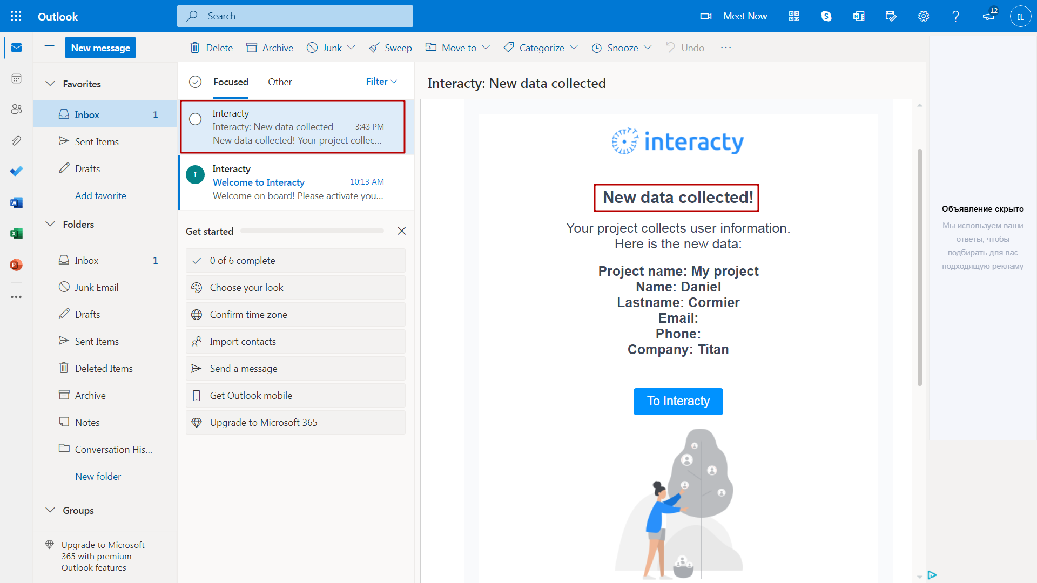Click Undo in toolbar
Viewport: 1037px width, 583px height.
pyautogui.click(x=685, y=48)
